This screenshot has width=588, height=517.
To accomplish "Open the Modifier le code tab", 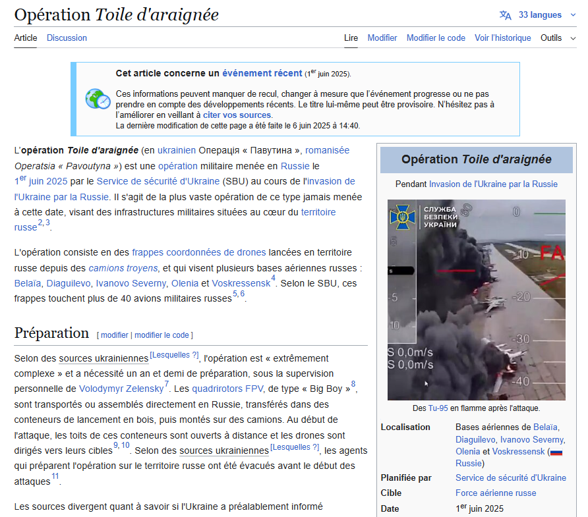I will pos(436,38).
